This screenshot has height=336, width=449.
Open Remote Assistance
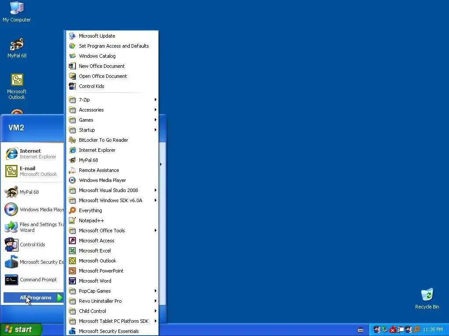click(112, 170)
